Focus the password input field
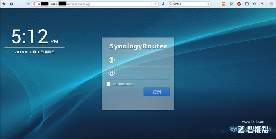Viewport: 276px width, 139px height. click(x=138, y=73)
